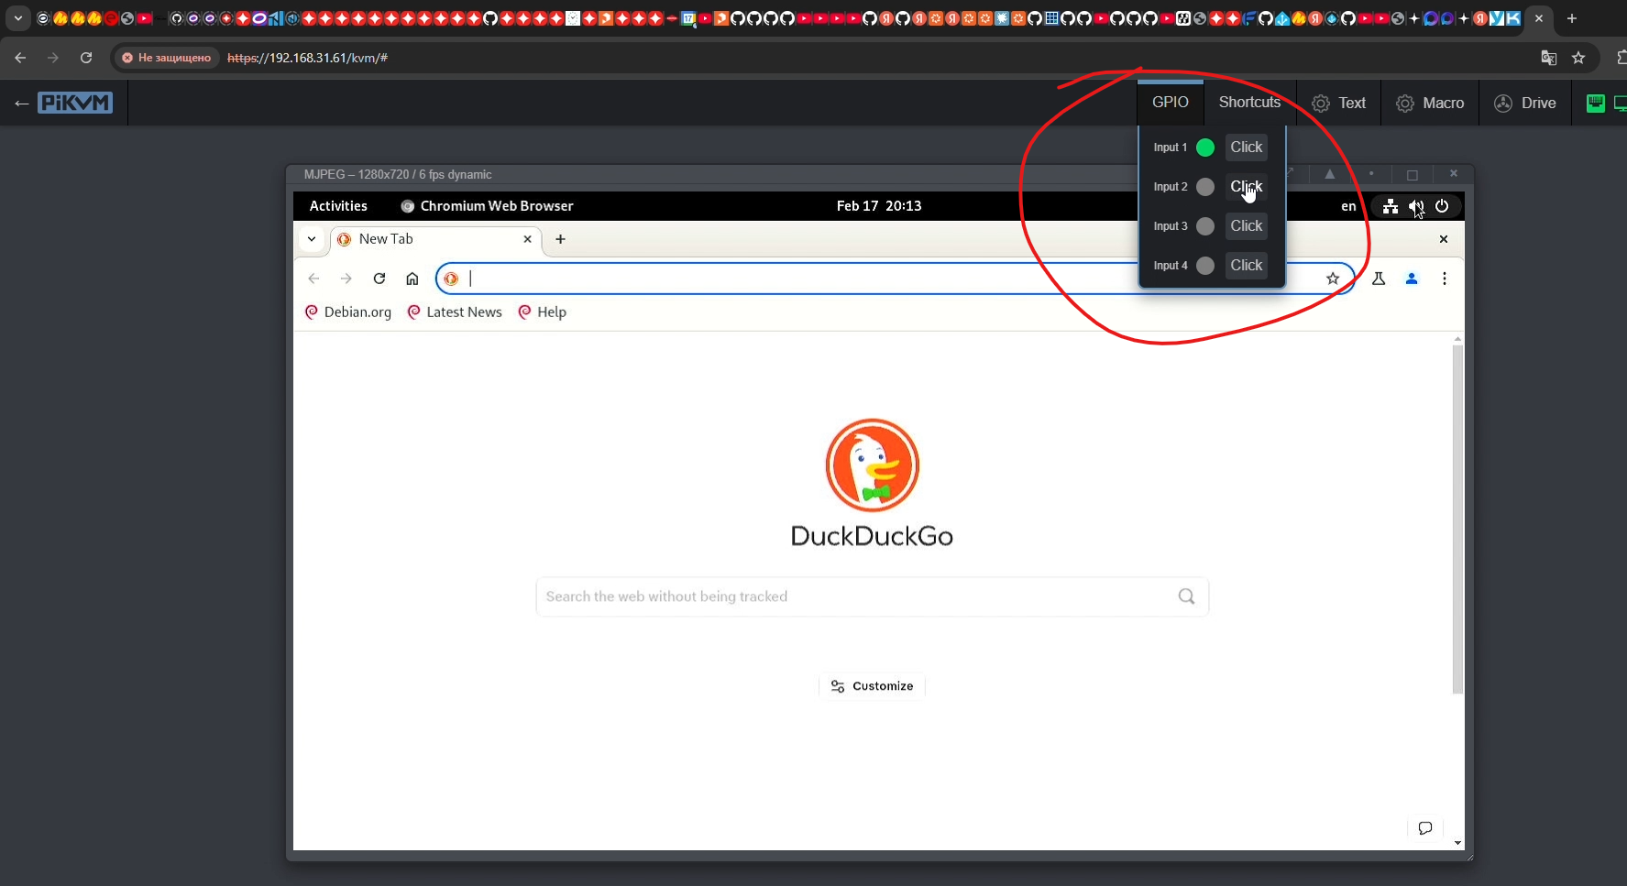Image resolution: width=1627 pixels, height=886 pixels.
Task: Reload the page in remote Chromium
Action: click(379, 279)
